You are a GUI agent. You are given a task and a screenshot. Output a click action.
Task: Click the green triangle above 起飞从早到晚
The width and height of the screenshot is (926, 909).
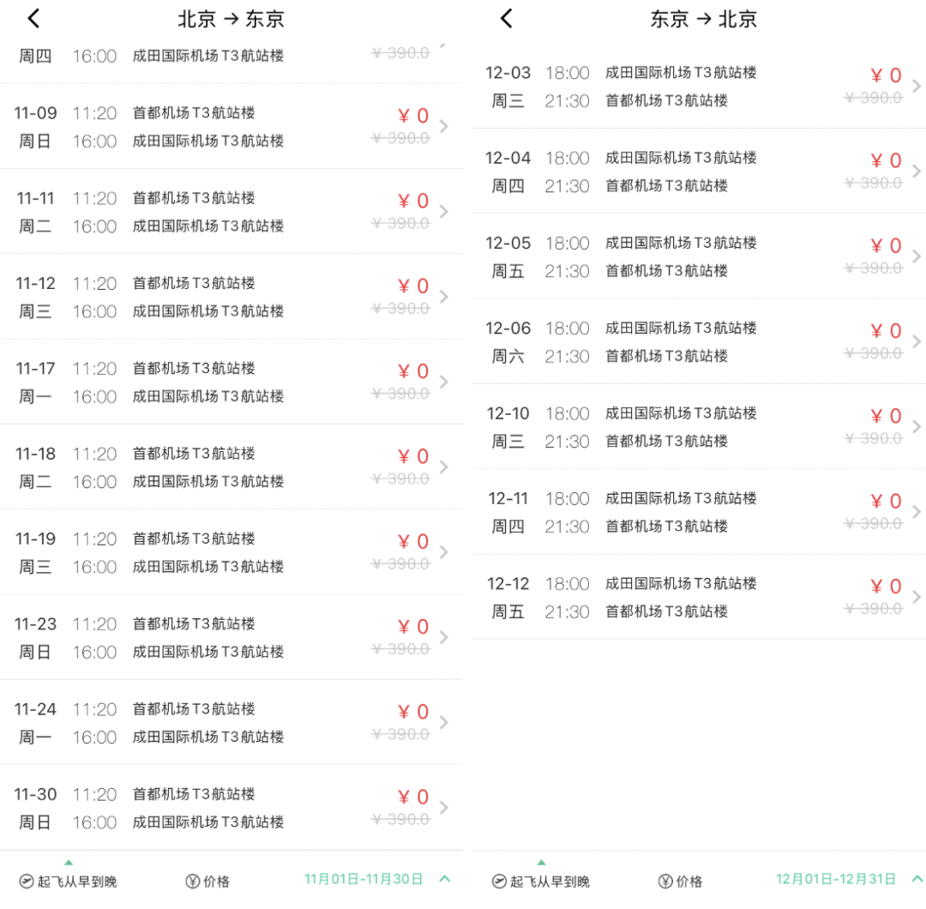click(x=69, y=864)
